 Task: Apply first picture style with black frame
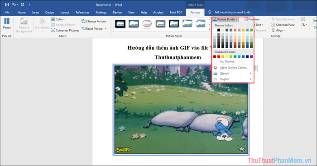coord(120,23)
